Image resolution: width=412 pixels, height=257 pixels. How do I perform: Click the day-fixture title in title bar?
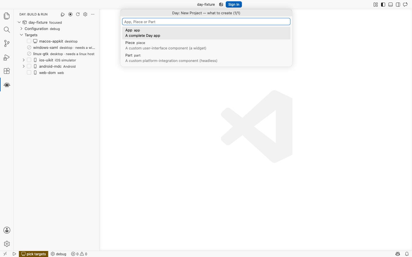206,4
